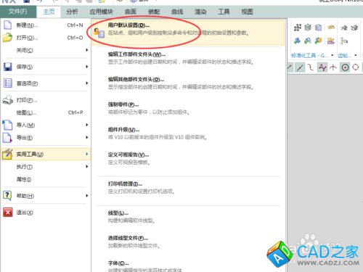Screen dimensions: 363x272
Task: Choose 编辑其他部件文件头(O)... entry
Action: coord(188,83)
